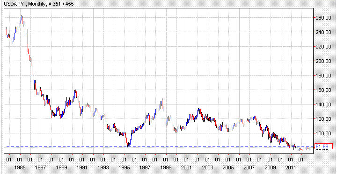The height and width of the screenshot is (174, 337).
Task: Click the 100.00 price axis label
Action: click(x=324, y=133)
